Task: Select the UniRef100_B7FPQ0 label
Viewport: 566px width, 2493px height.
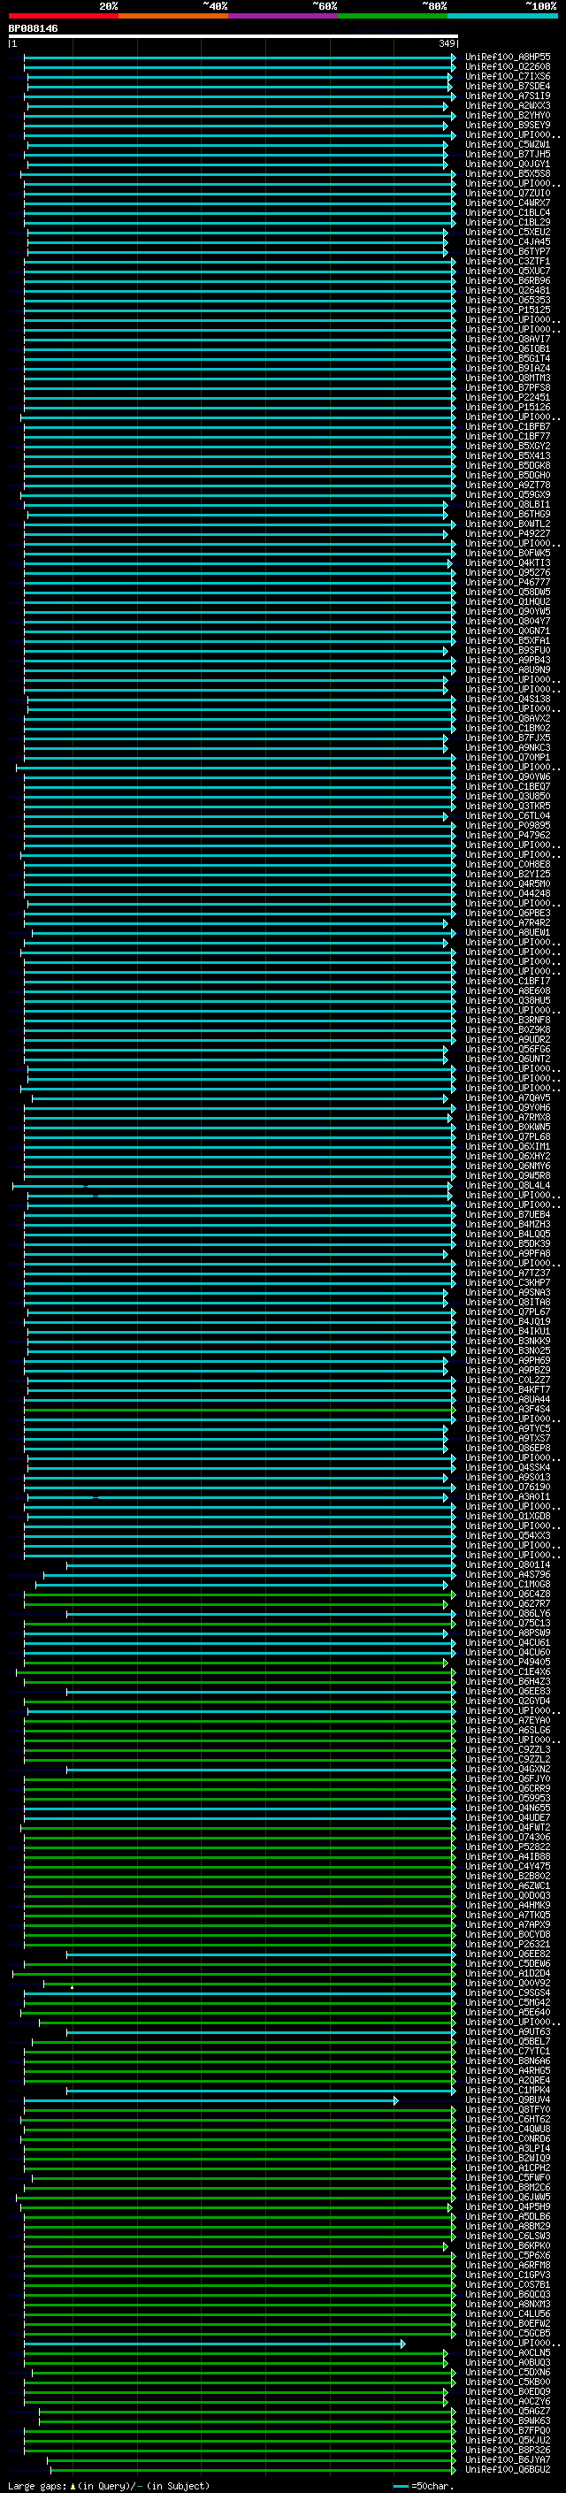Action: (x=508, y=2430)
